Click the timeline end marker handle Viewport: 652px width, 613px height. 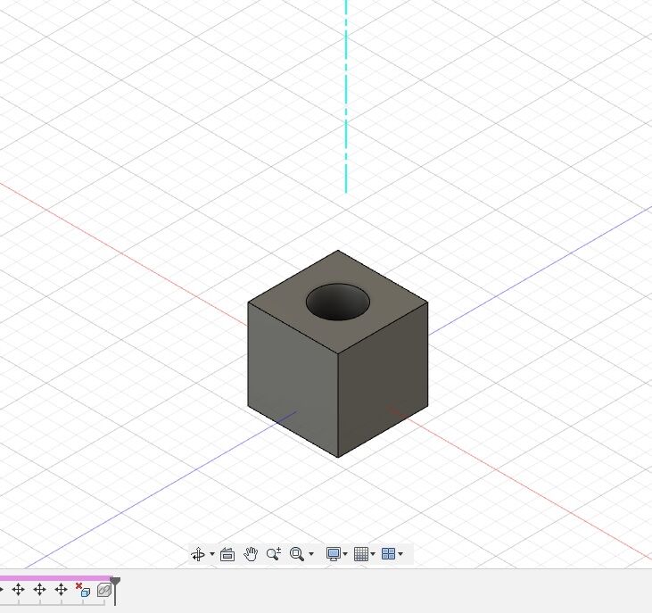[x=115, y=582]
